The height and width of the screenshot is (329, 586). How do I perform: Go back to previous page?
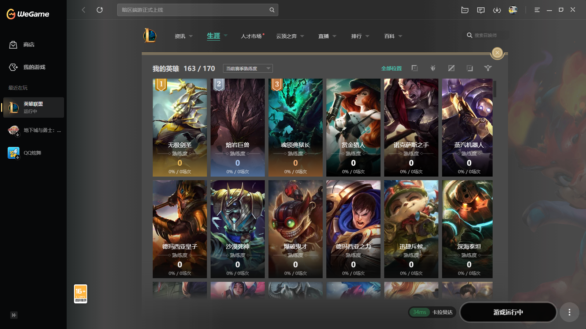(84, 10)
